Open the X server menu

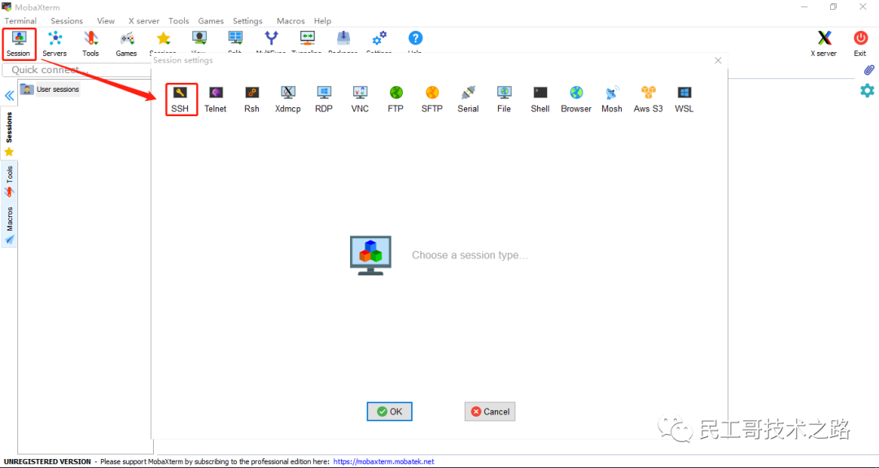click(x=144, y=20)
